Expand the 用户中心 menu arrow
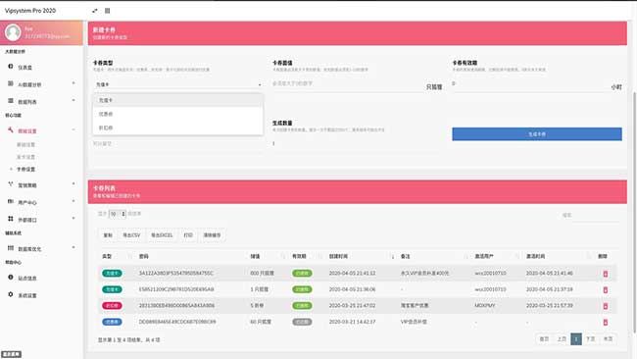 (73, 201)
